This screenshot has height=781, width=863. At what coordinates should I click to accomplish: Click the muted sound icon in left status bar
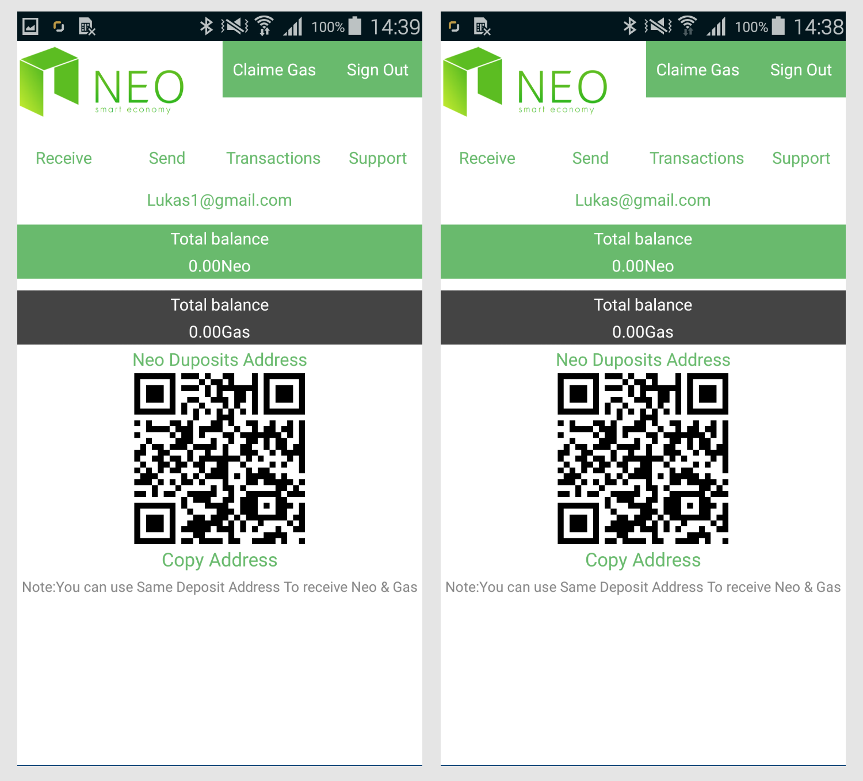[236, 26]
